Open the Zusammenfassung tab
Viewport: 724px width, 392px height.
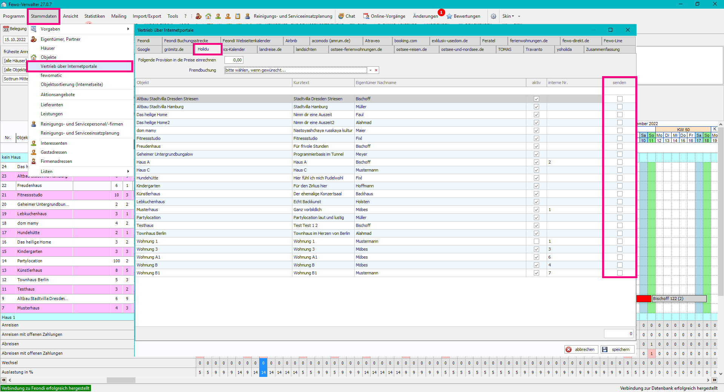(x=609, y=49)
